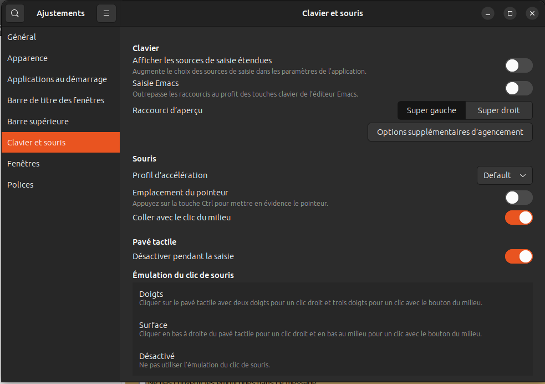Open 'Applications au démarrage' section
The image size is (545, 384).
pos(57,79)
